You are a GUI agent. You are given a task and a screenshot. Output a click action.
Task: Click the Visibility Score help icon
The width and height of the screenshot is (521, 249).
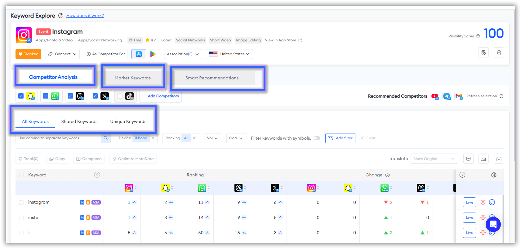478,36
